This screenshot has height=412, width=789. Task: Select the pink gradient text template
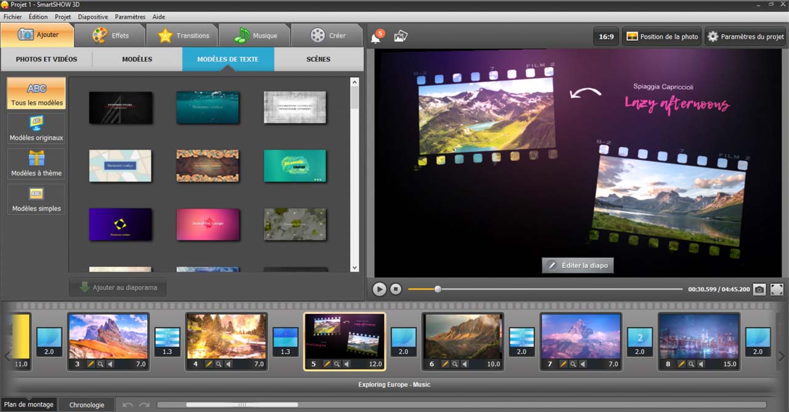click(208, 224)
